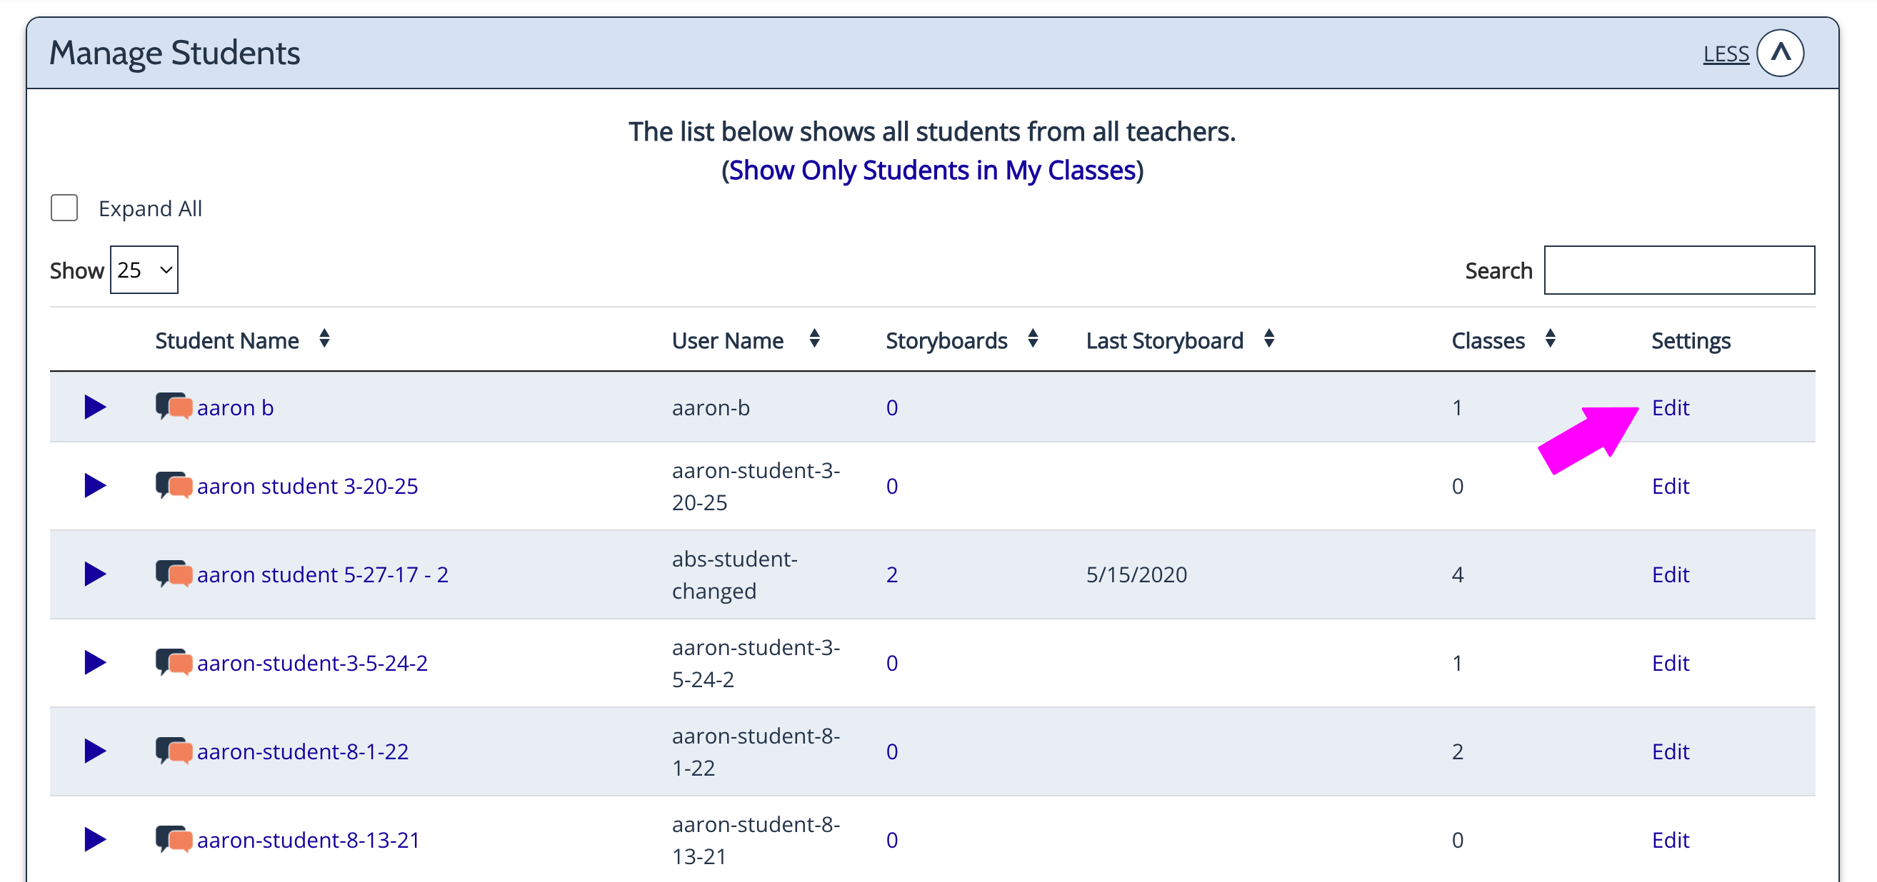Click the circular collapse arrow icon near LESS

tap(1780, 53)
